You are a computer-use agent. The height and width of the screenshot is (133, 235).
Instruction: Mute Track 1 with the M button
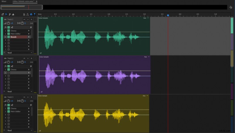click(24, 19)
